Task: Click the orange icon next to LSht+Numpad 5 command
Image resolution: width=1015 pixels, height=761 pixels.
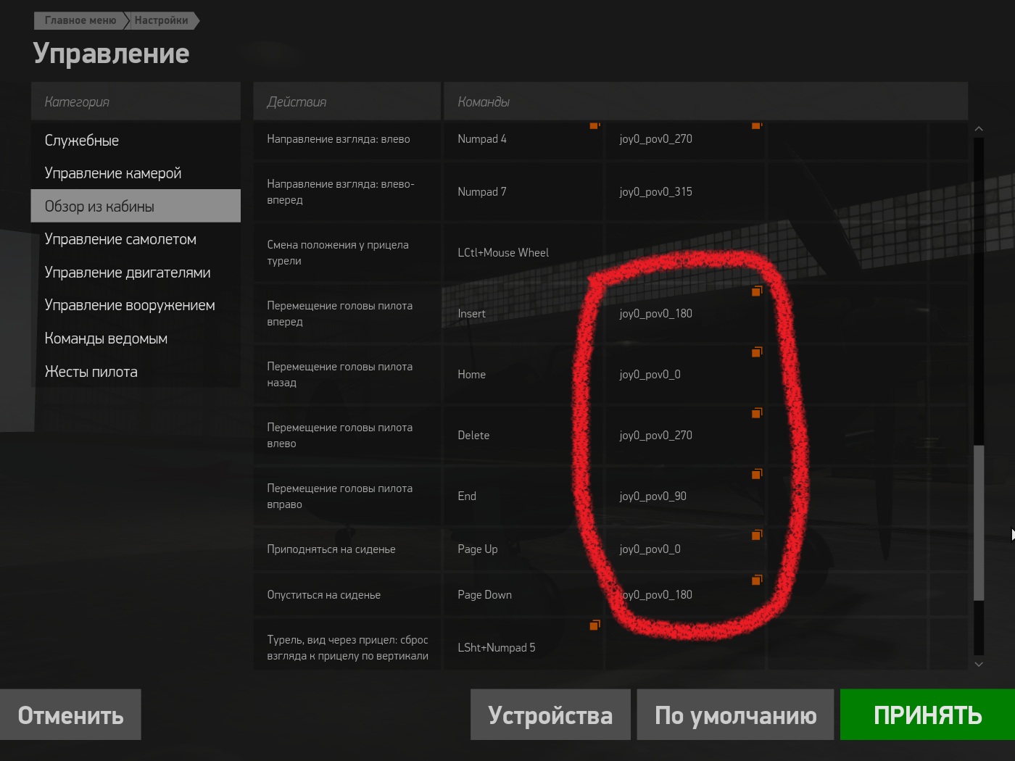Action: (x=595, y=625)
